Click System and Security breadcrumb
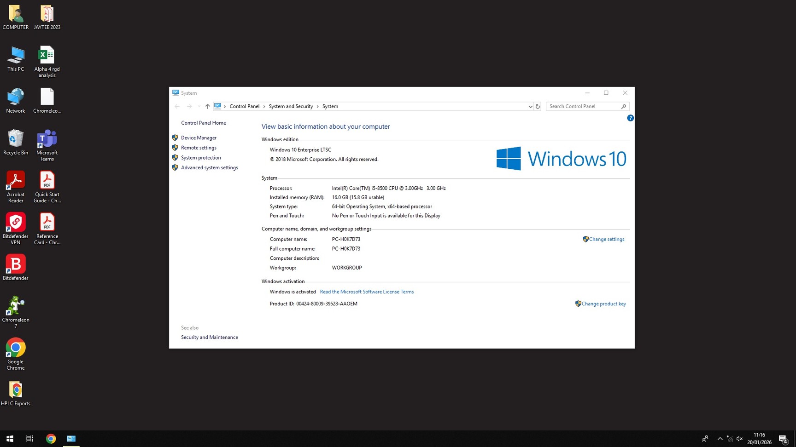 coord(291,106)
